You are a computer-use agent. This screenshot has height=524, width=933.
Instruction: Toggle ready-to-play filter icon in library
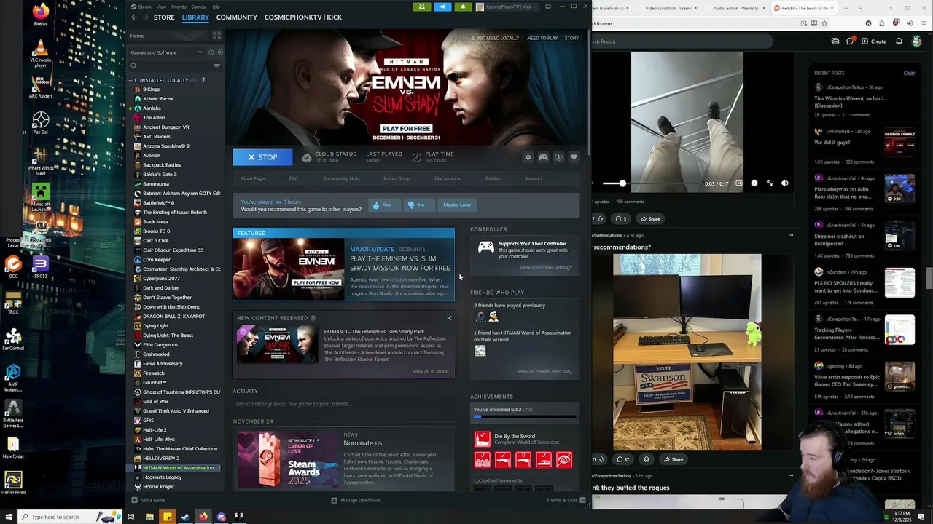coord(219,52)
